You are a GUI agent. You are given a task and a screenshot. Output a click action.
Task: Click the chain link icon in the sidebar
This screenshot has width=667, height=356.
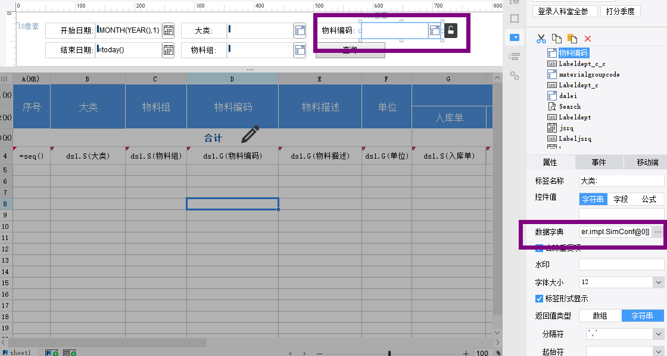click(x=515, y=75)
